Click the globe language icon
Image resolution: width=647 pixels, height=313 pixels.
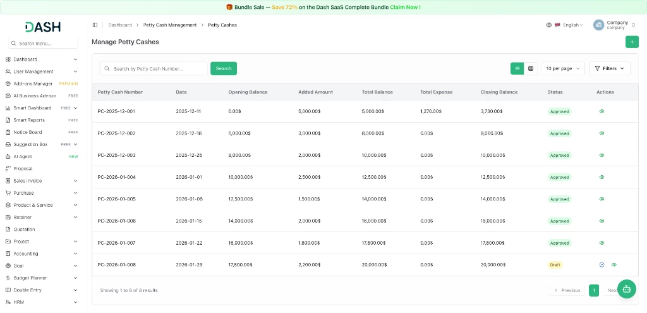pyautogui.click(x=549, y=25)
